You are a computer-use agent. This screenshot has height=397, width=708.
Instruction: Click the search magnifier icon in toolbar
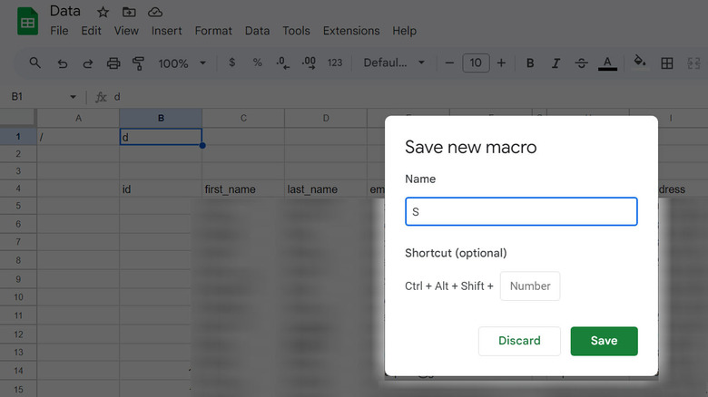(35, 63)
